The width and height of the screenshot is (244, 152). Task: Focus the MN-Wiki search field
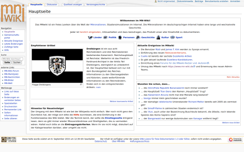tap(12, 59)
